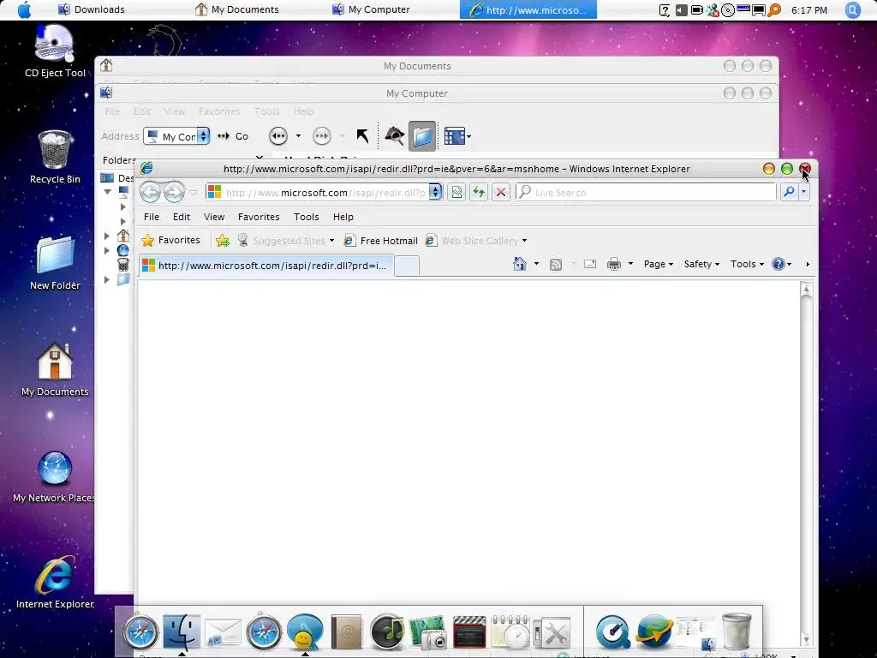Open the Tools dropdown in command bar
The height and width of the screenshot is (658, 877).
[747, 264]
